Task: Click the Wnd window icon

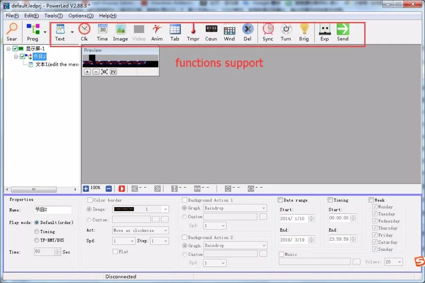Action: (x=229, y=32)
